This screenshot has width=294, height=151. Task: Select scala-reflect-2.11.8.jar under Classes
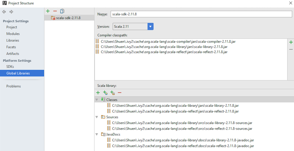coord(175,111)
